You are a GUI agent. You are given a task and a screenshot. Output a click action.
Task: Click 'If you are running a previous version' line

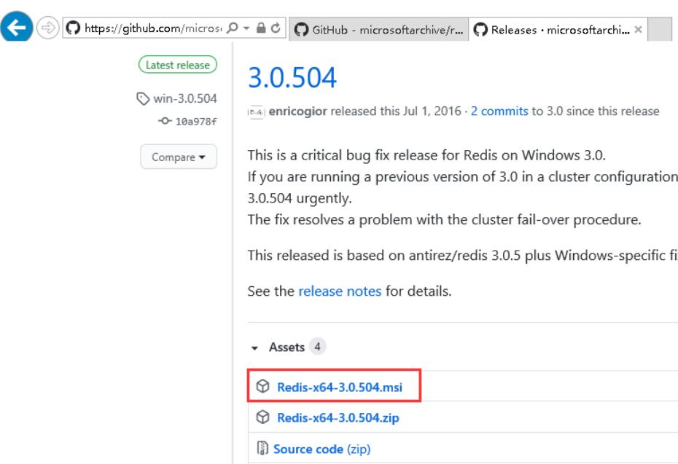click(x=463, y=177)
